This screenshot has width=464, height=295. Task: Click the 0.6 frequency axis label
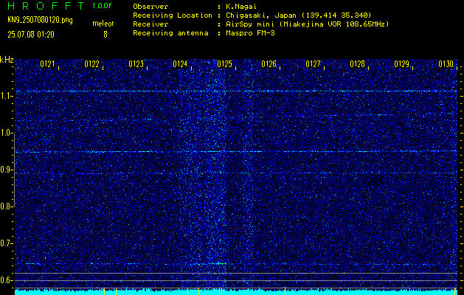click(6, 280)
